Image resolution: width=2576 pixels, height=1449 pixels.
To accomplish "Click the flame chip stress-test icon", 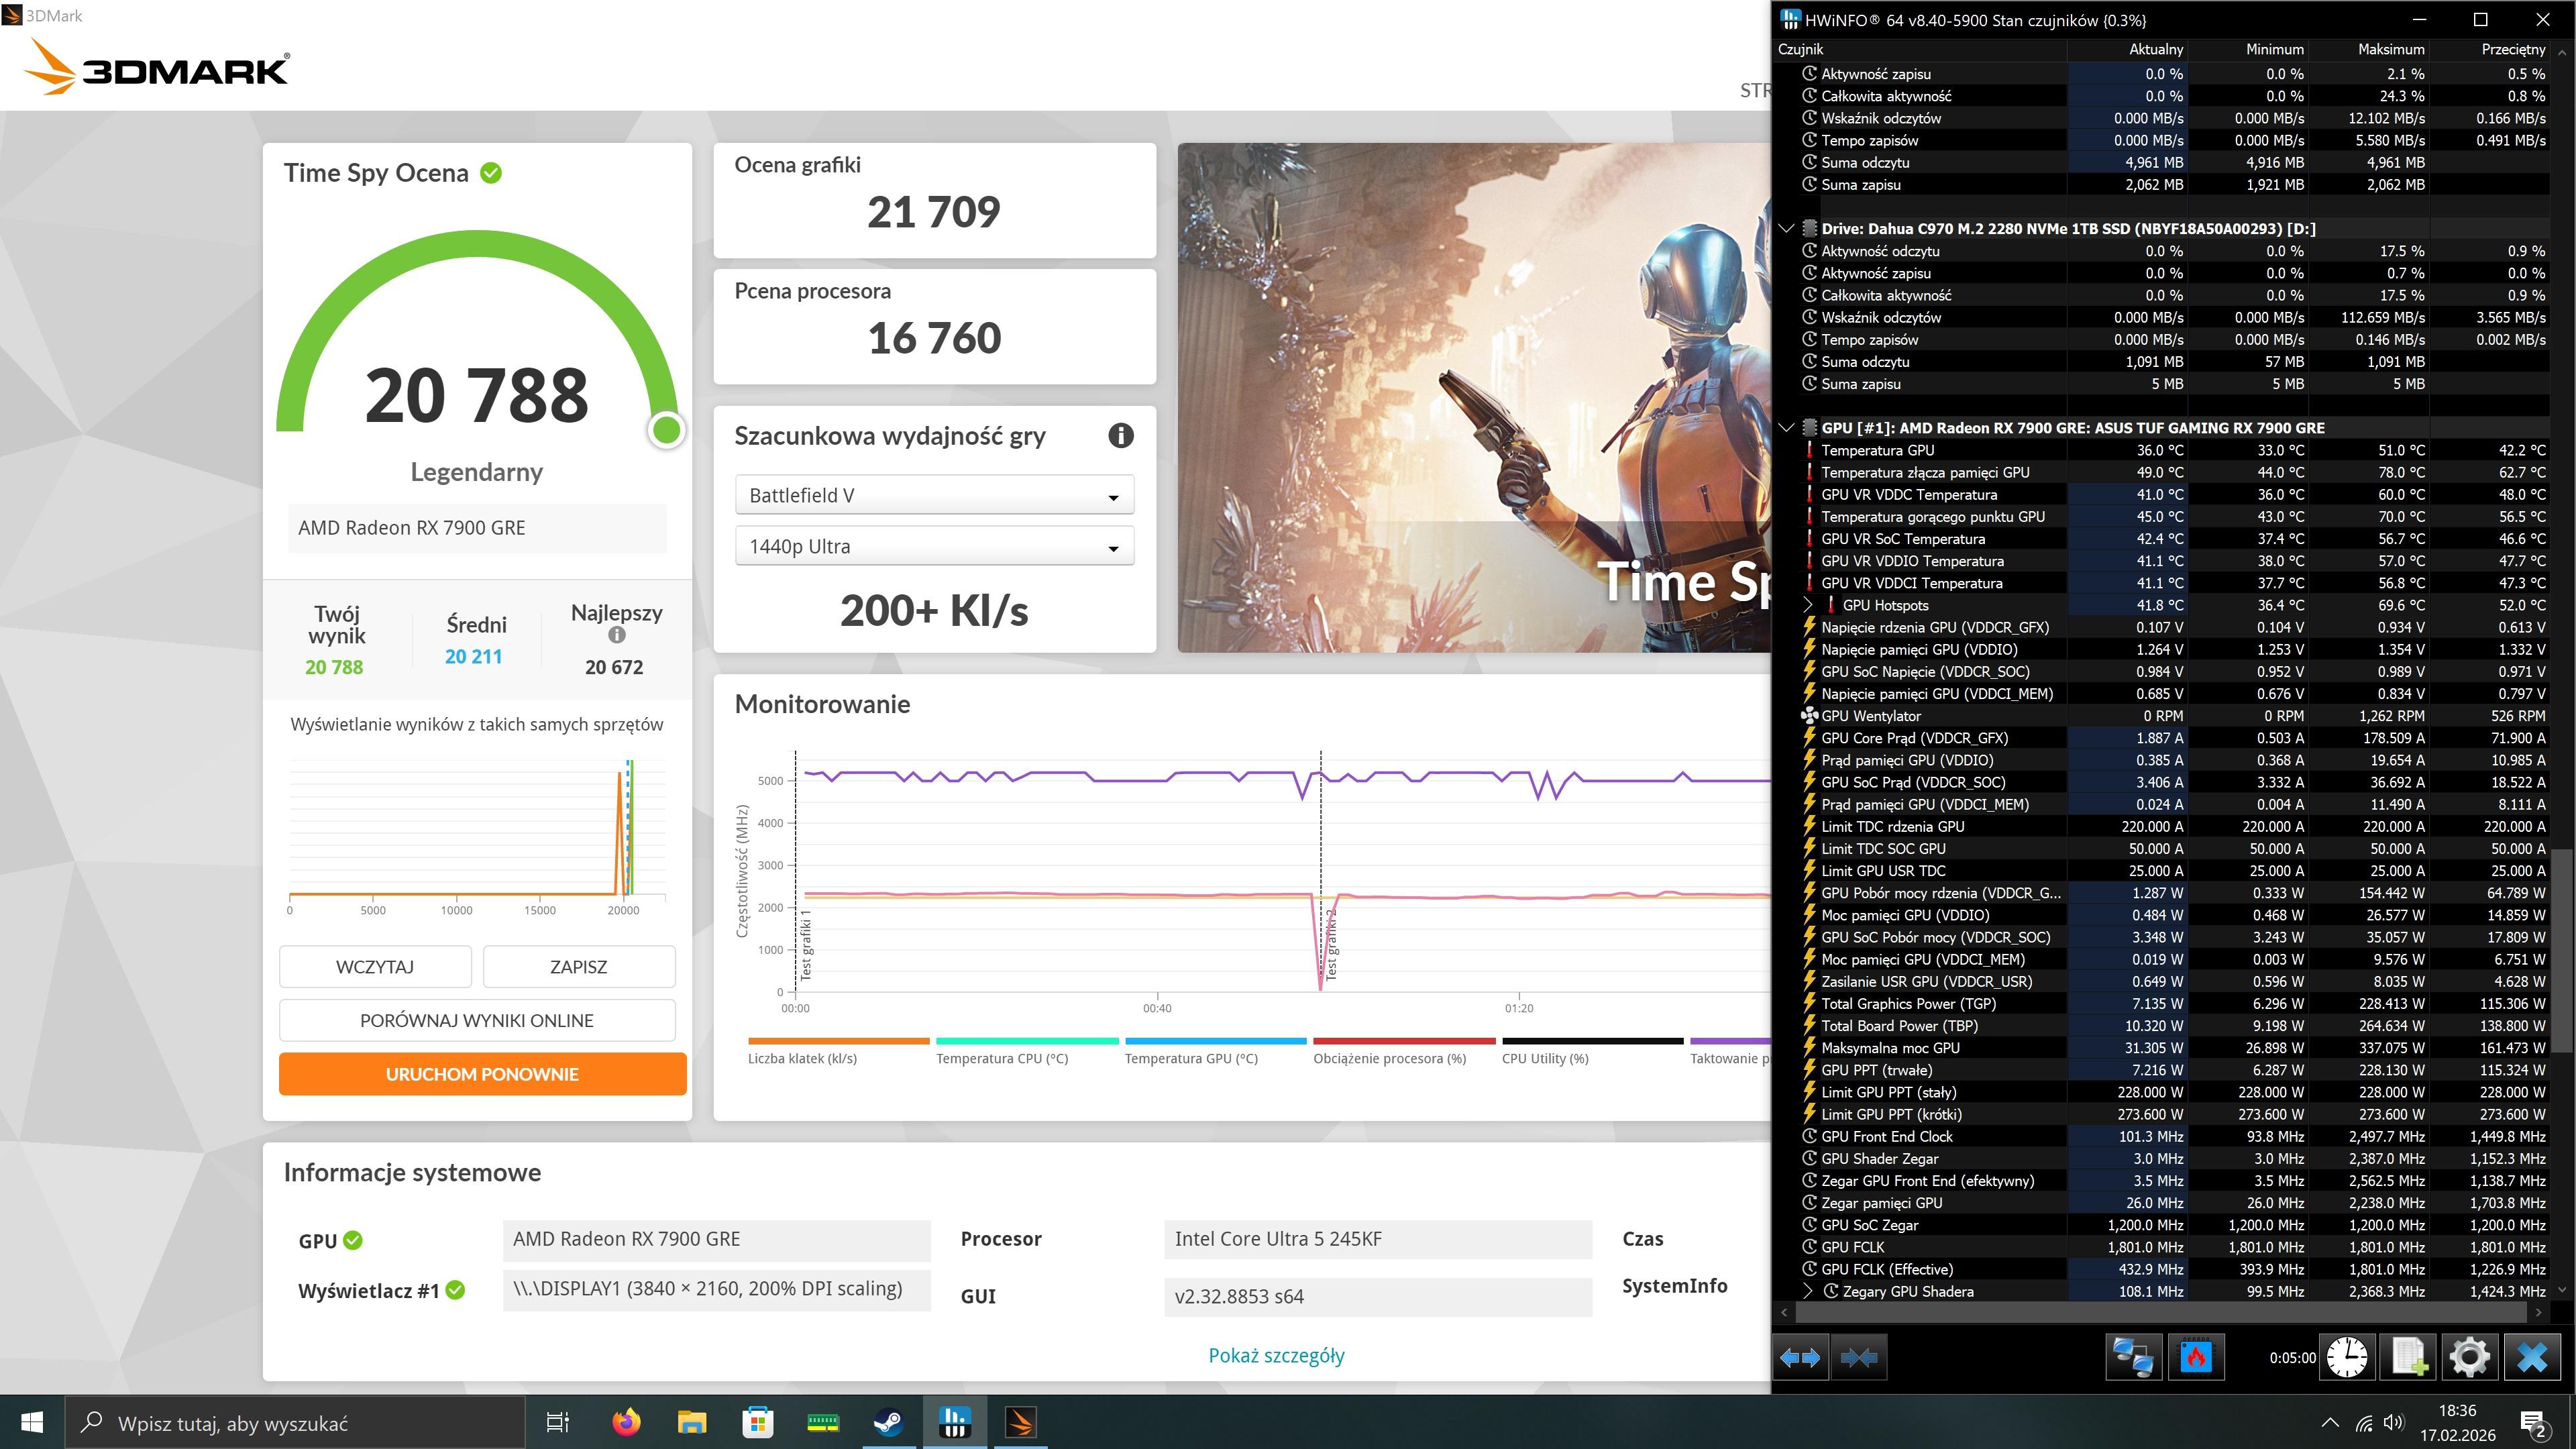I will 2195,1357.
